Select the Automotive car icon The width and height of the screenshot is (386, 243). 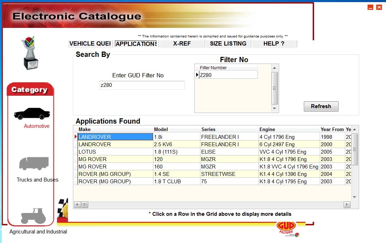32,113
